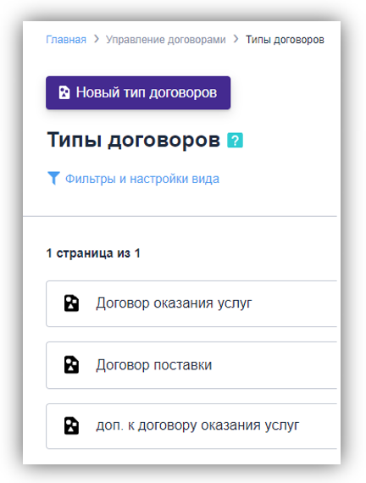Open the Управление договорами breadcrumb
Viewport: 366px width, 483px height.
click(x=166, y=40)
